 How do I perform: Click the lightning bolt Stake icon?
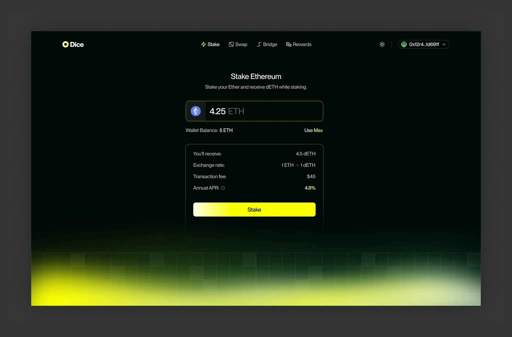click(203, 44)
